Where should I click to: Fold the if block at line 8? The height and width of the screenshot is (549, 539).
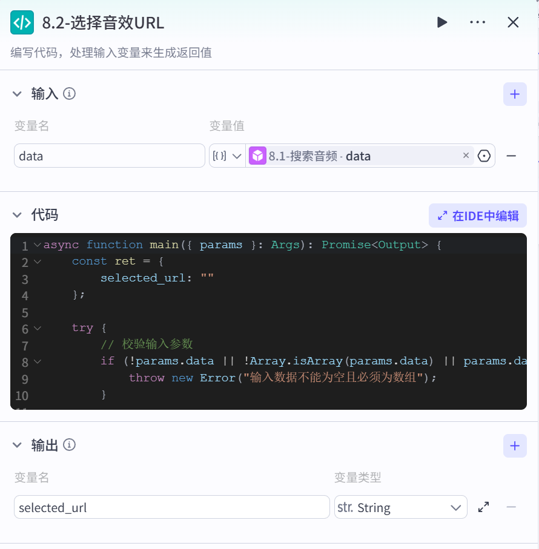click(x=38, y=362)
